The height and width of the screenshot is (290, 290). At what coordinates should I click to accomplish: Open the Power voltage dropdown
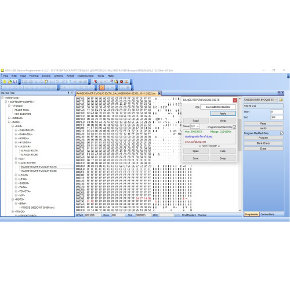click(x=195, y=126)
